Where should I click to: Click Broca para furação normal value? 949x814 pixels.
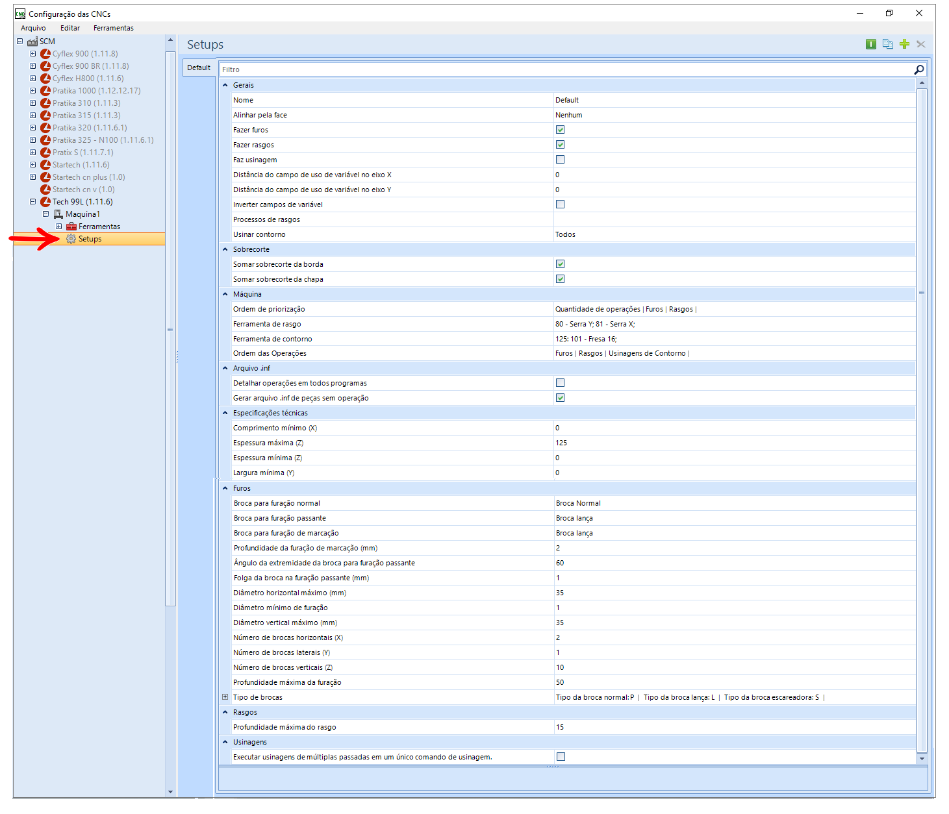(735, 503)
